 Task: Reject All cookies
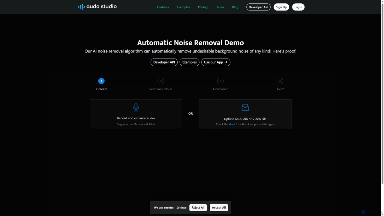pyautogui.click(x=198, y=208)
